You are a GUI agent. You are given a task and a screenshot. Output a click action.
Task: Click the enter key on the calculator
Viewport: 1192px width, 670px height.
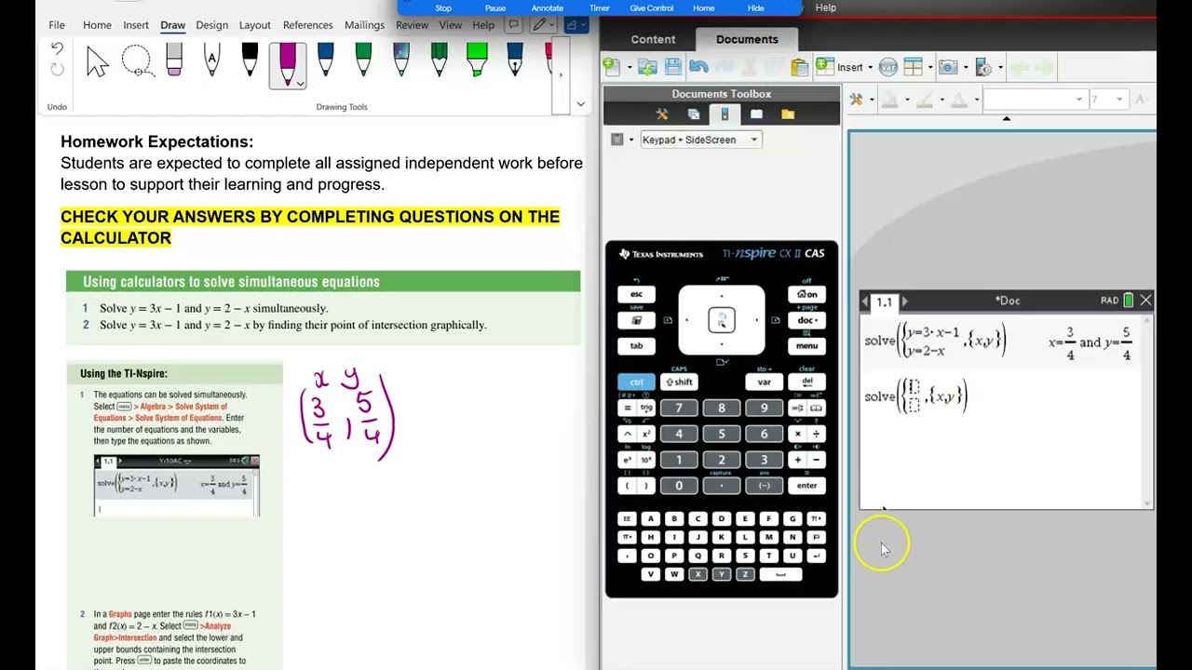coord(806,486)
